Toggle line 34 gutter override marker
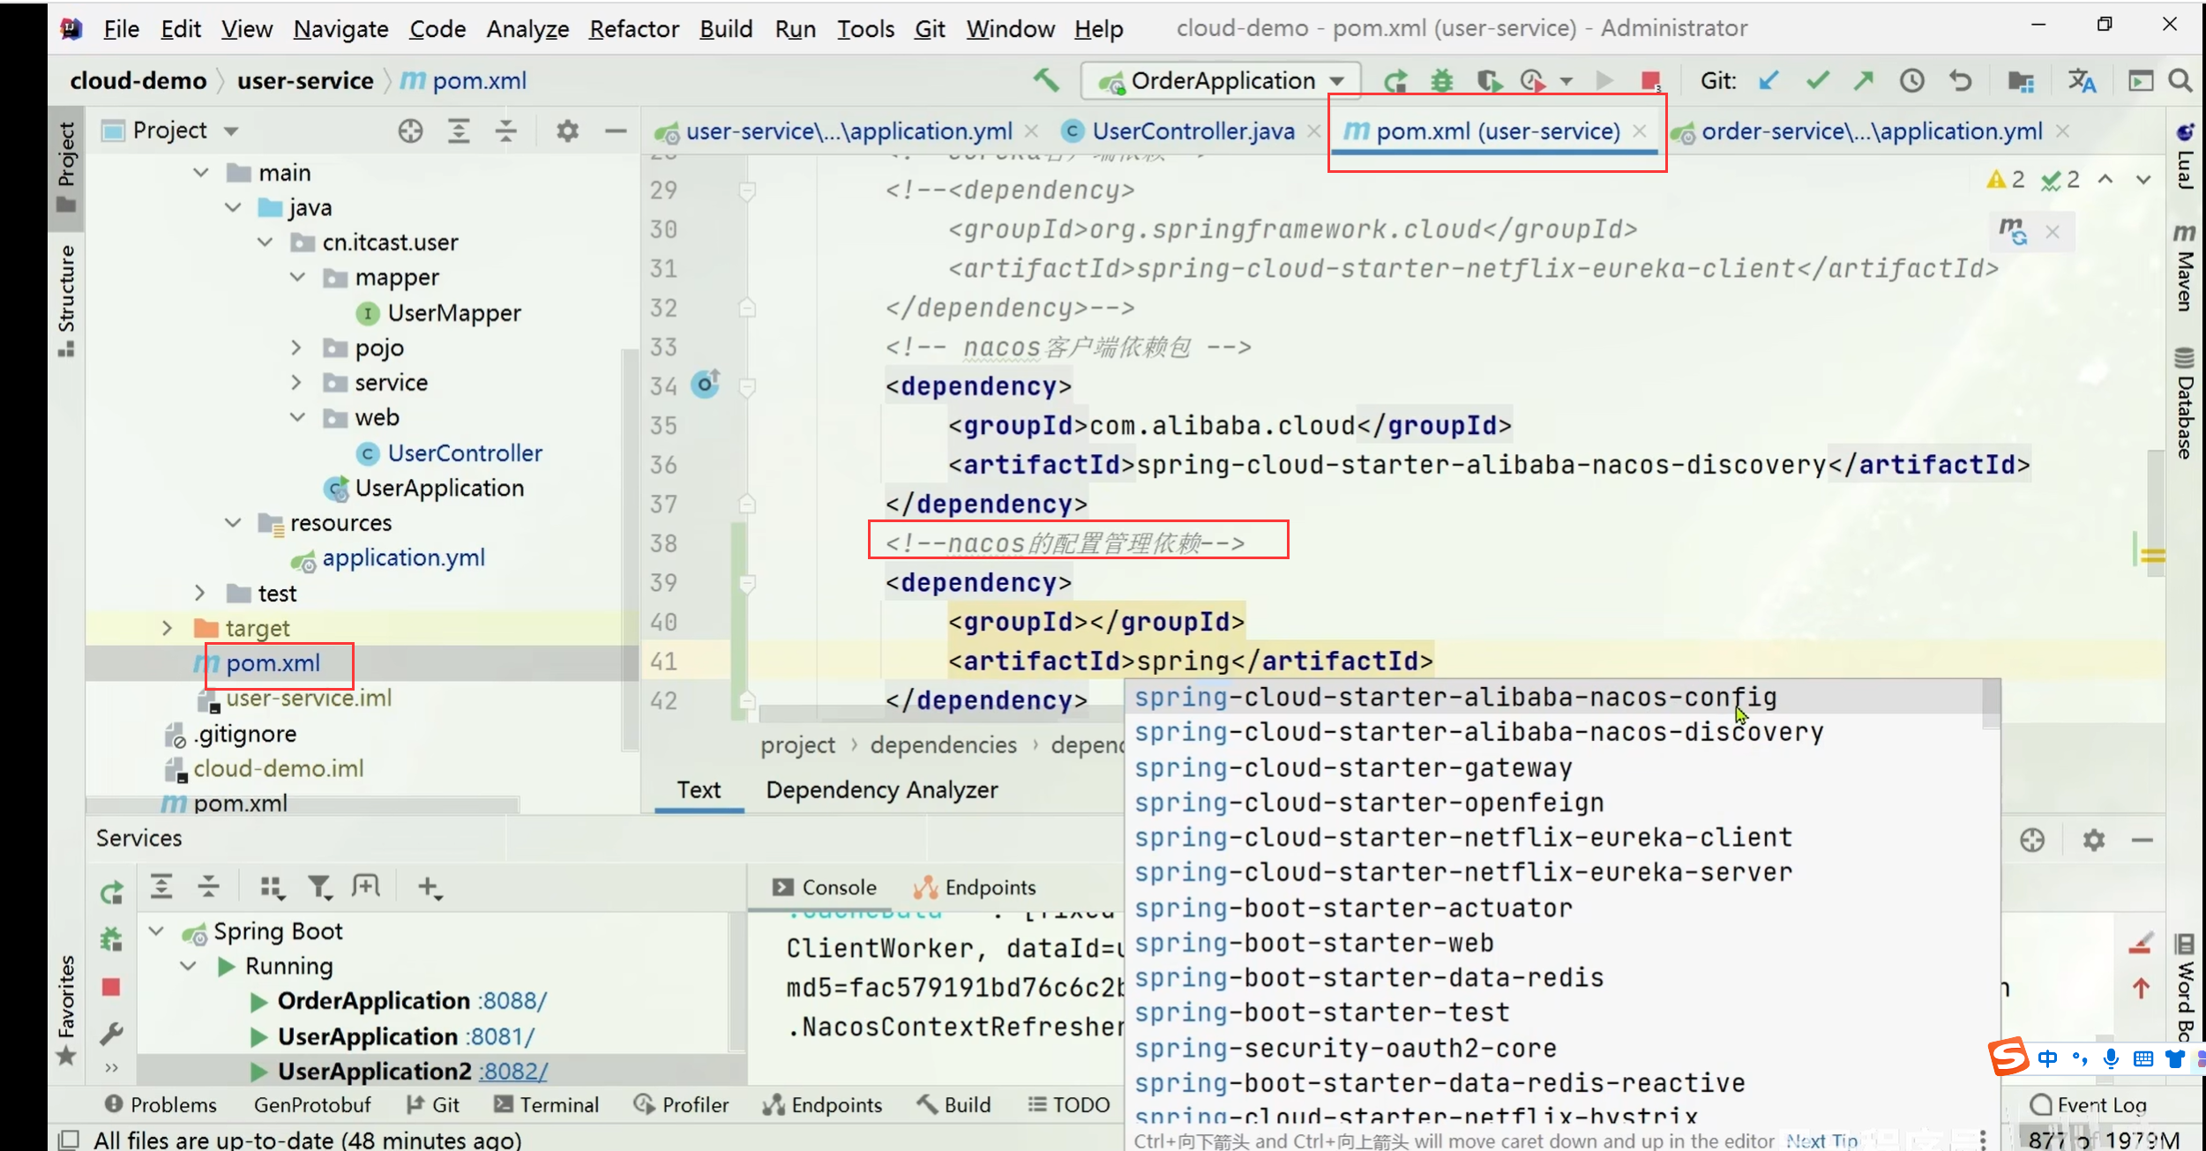 pyautogui.click(x=705, y=385)
